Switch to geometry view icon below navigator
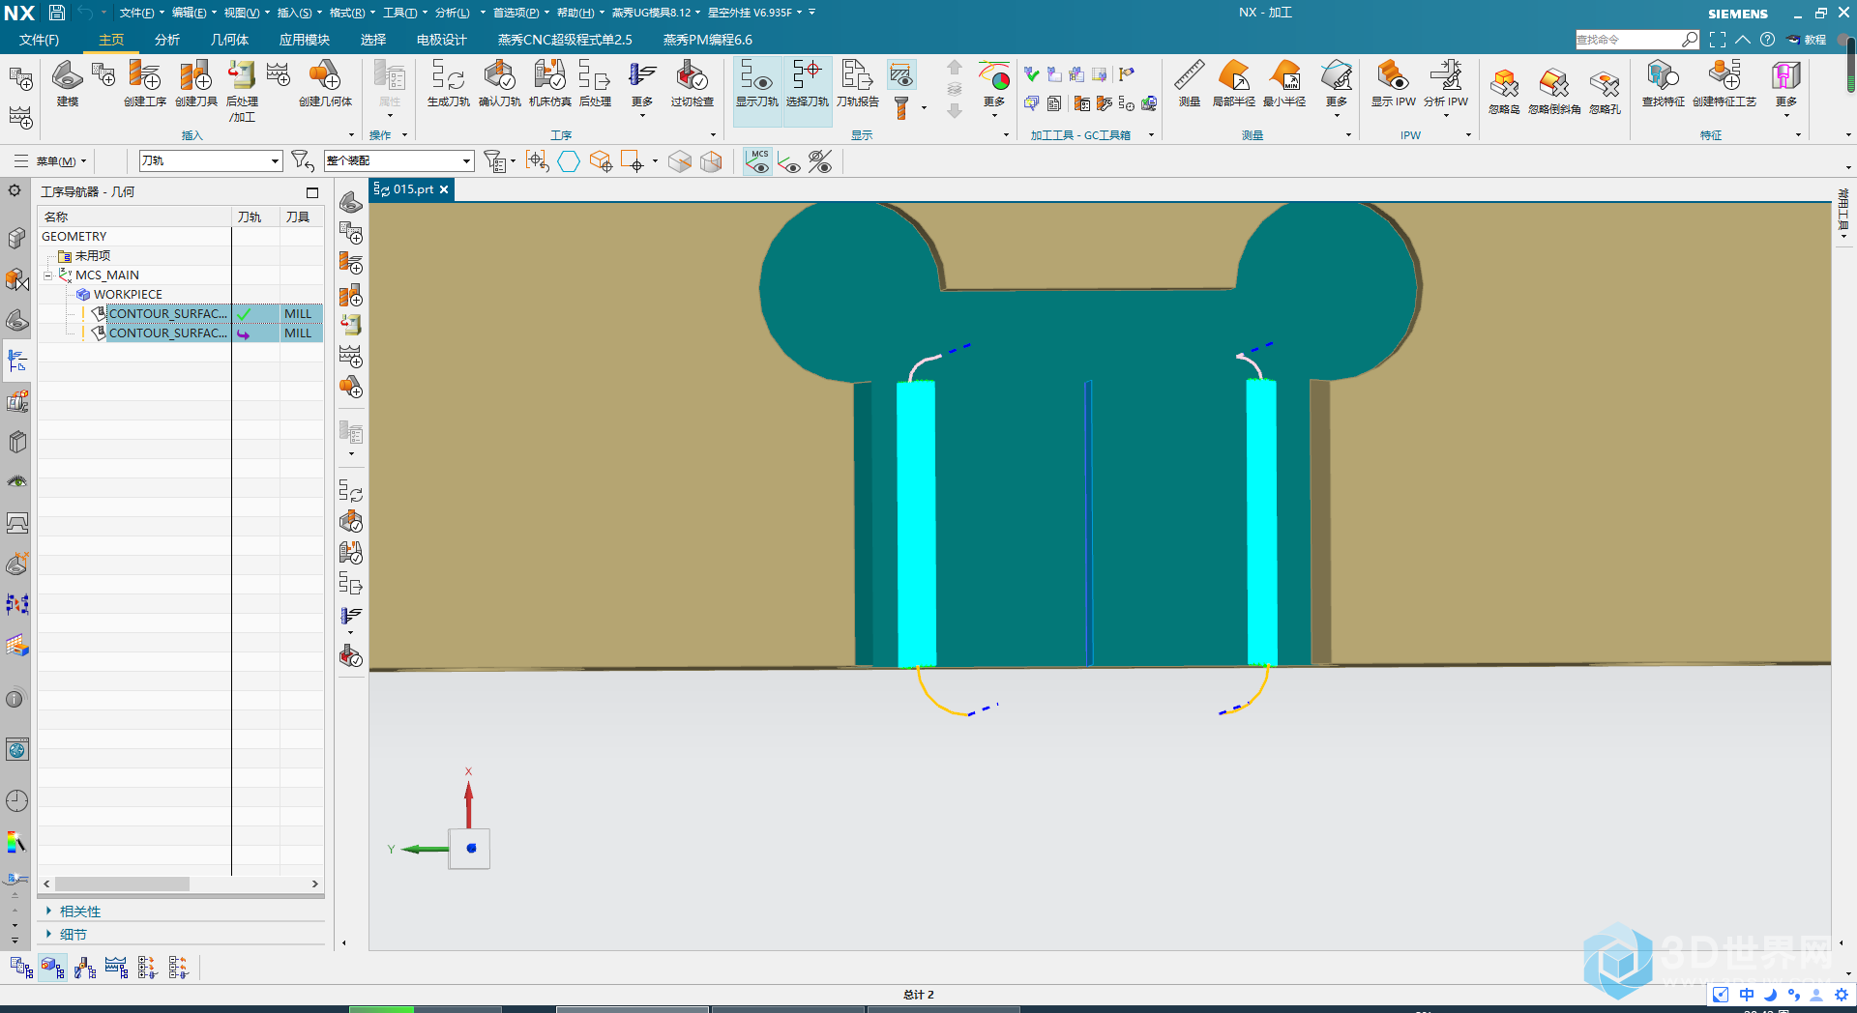The height and width of the screenshot is (1013, 1857). click(53, 967)
